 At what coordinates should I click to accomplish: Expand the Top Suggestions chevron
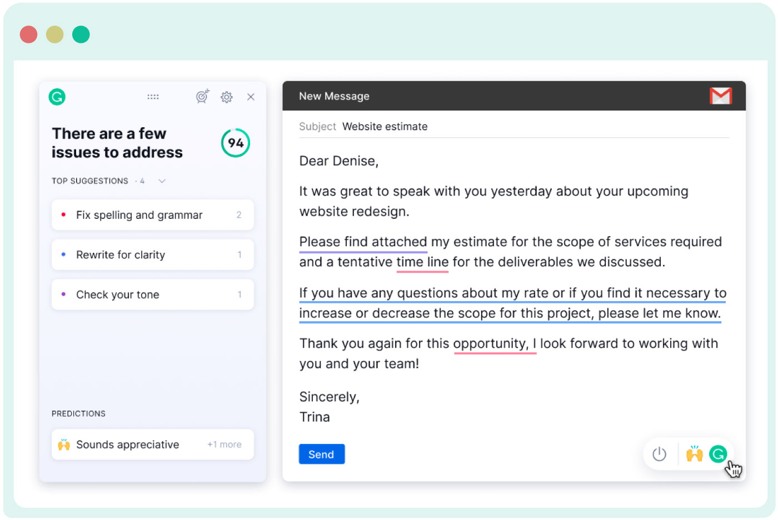point(162,181)
